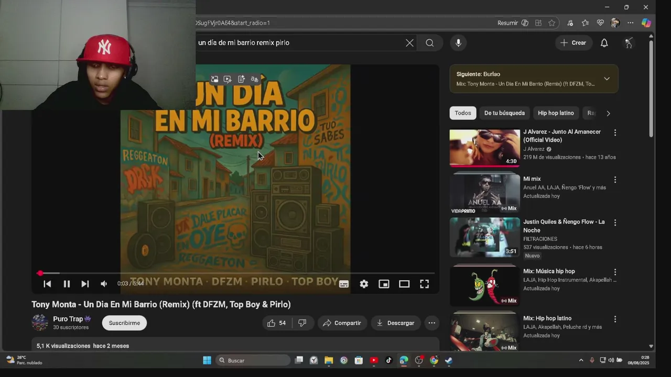Open Edge profile picture

click(615, 23)
